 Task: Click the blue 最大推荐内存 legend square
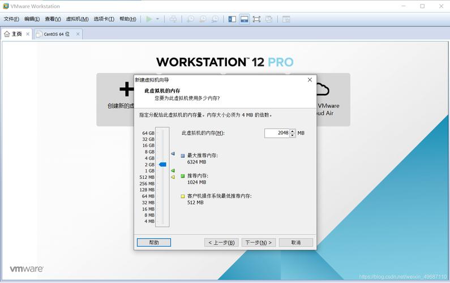183,156
